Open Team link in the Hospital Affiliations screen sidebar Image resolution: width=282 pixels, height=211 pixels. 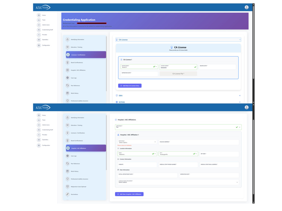pos(44,120)
